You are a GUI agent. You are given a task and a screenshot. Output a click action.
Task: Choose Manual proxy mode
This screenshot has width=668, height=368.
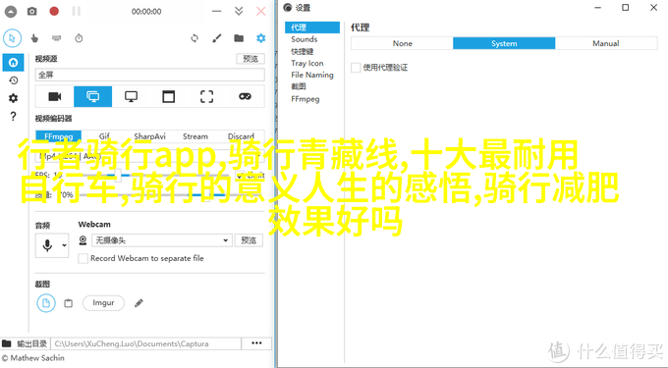[x=606, y=43]
